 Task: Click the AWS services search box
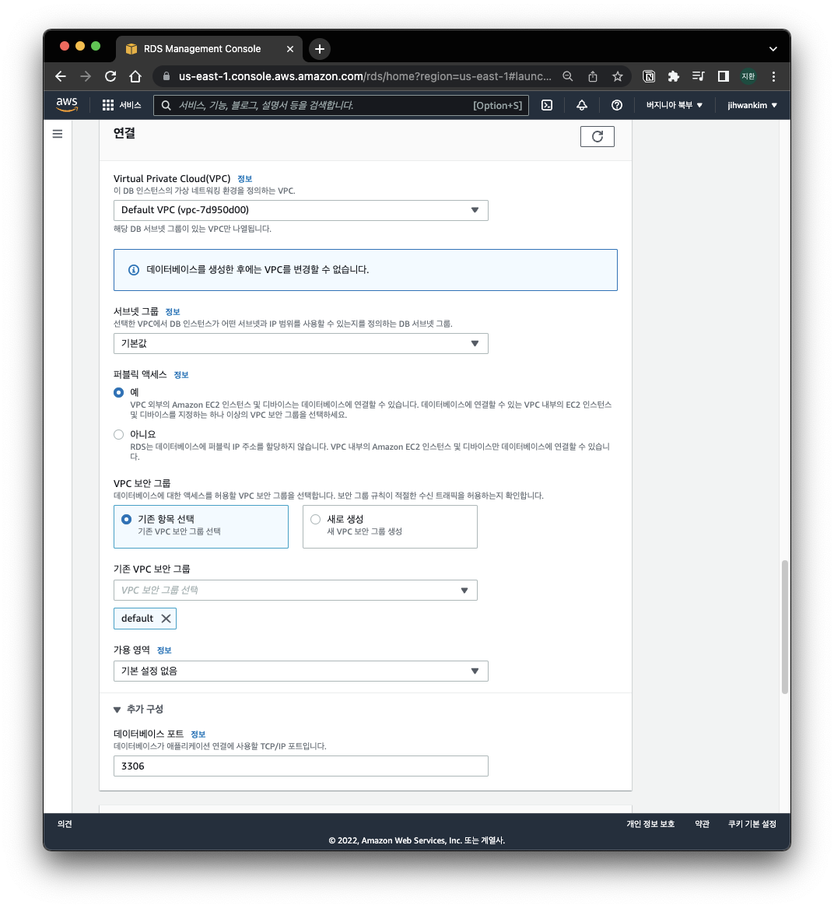[x=341, y=105]
